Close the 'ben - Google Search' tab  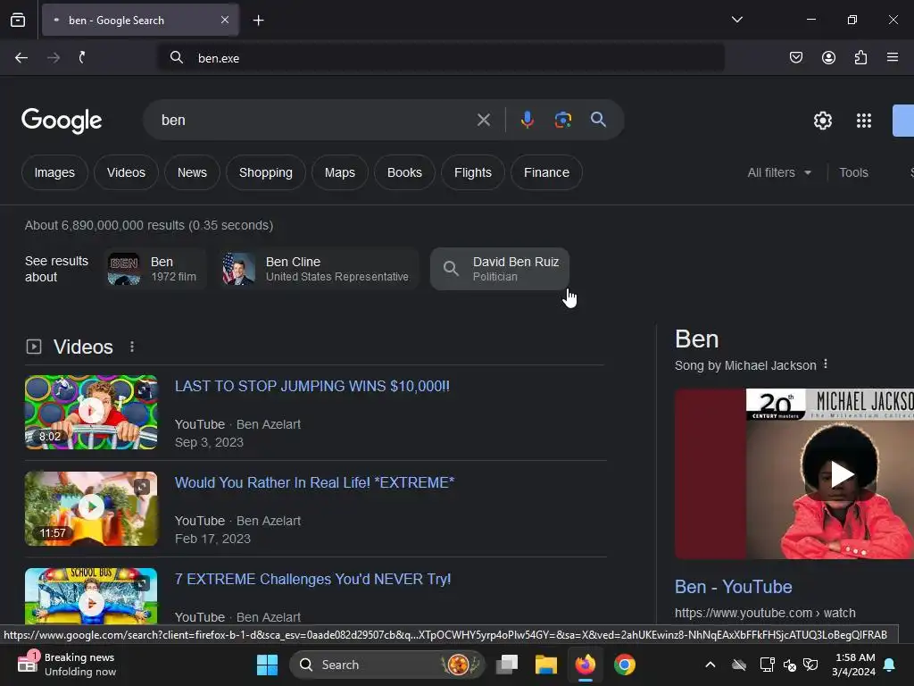pyautogui.click(x=225, y=21)
